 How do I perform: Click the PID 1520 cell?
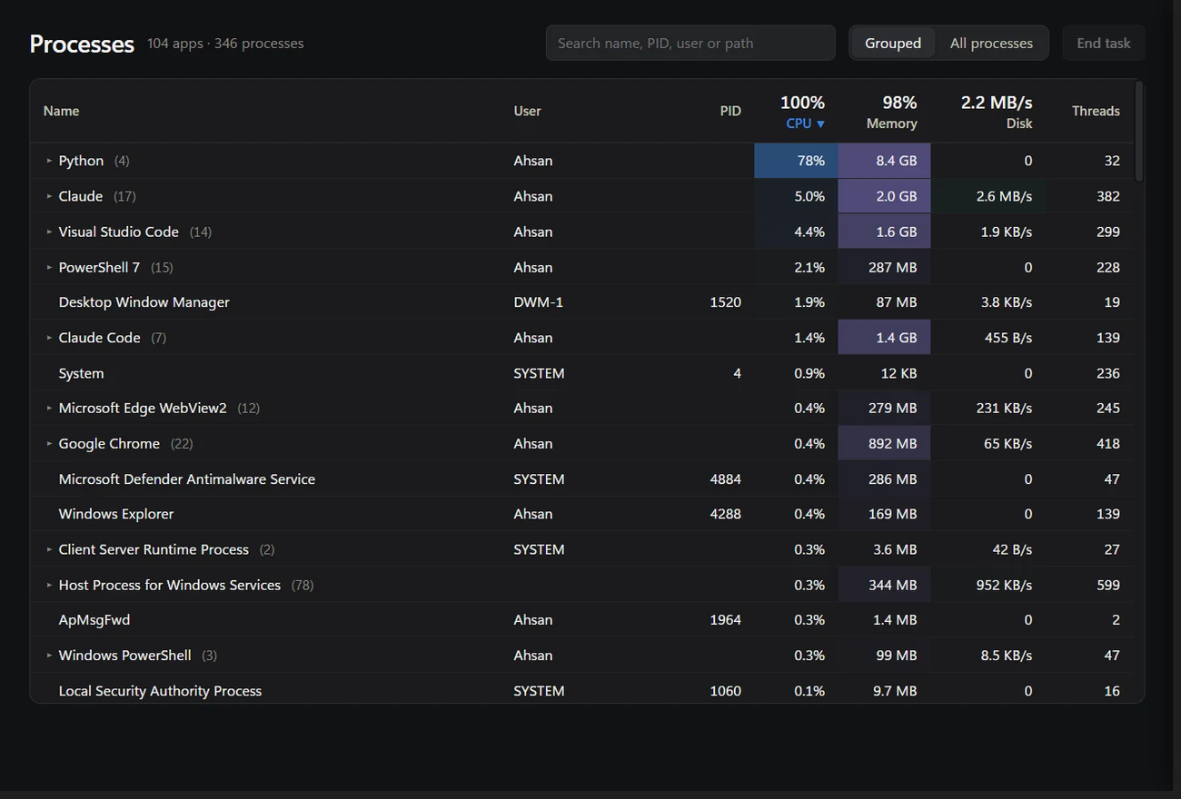pyautogui.click(x=725, y=302)
